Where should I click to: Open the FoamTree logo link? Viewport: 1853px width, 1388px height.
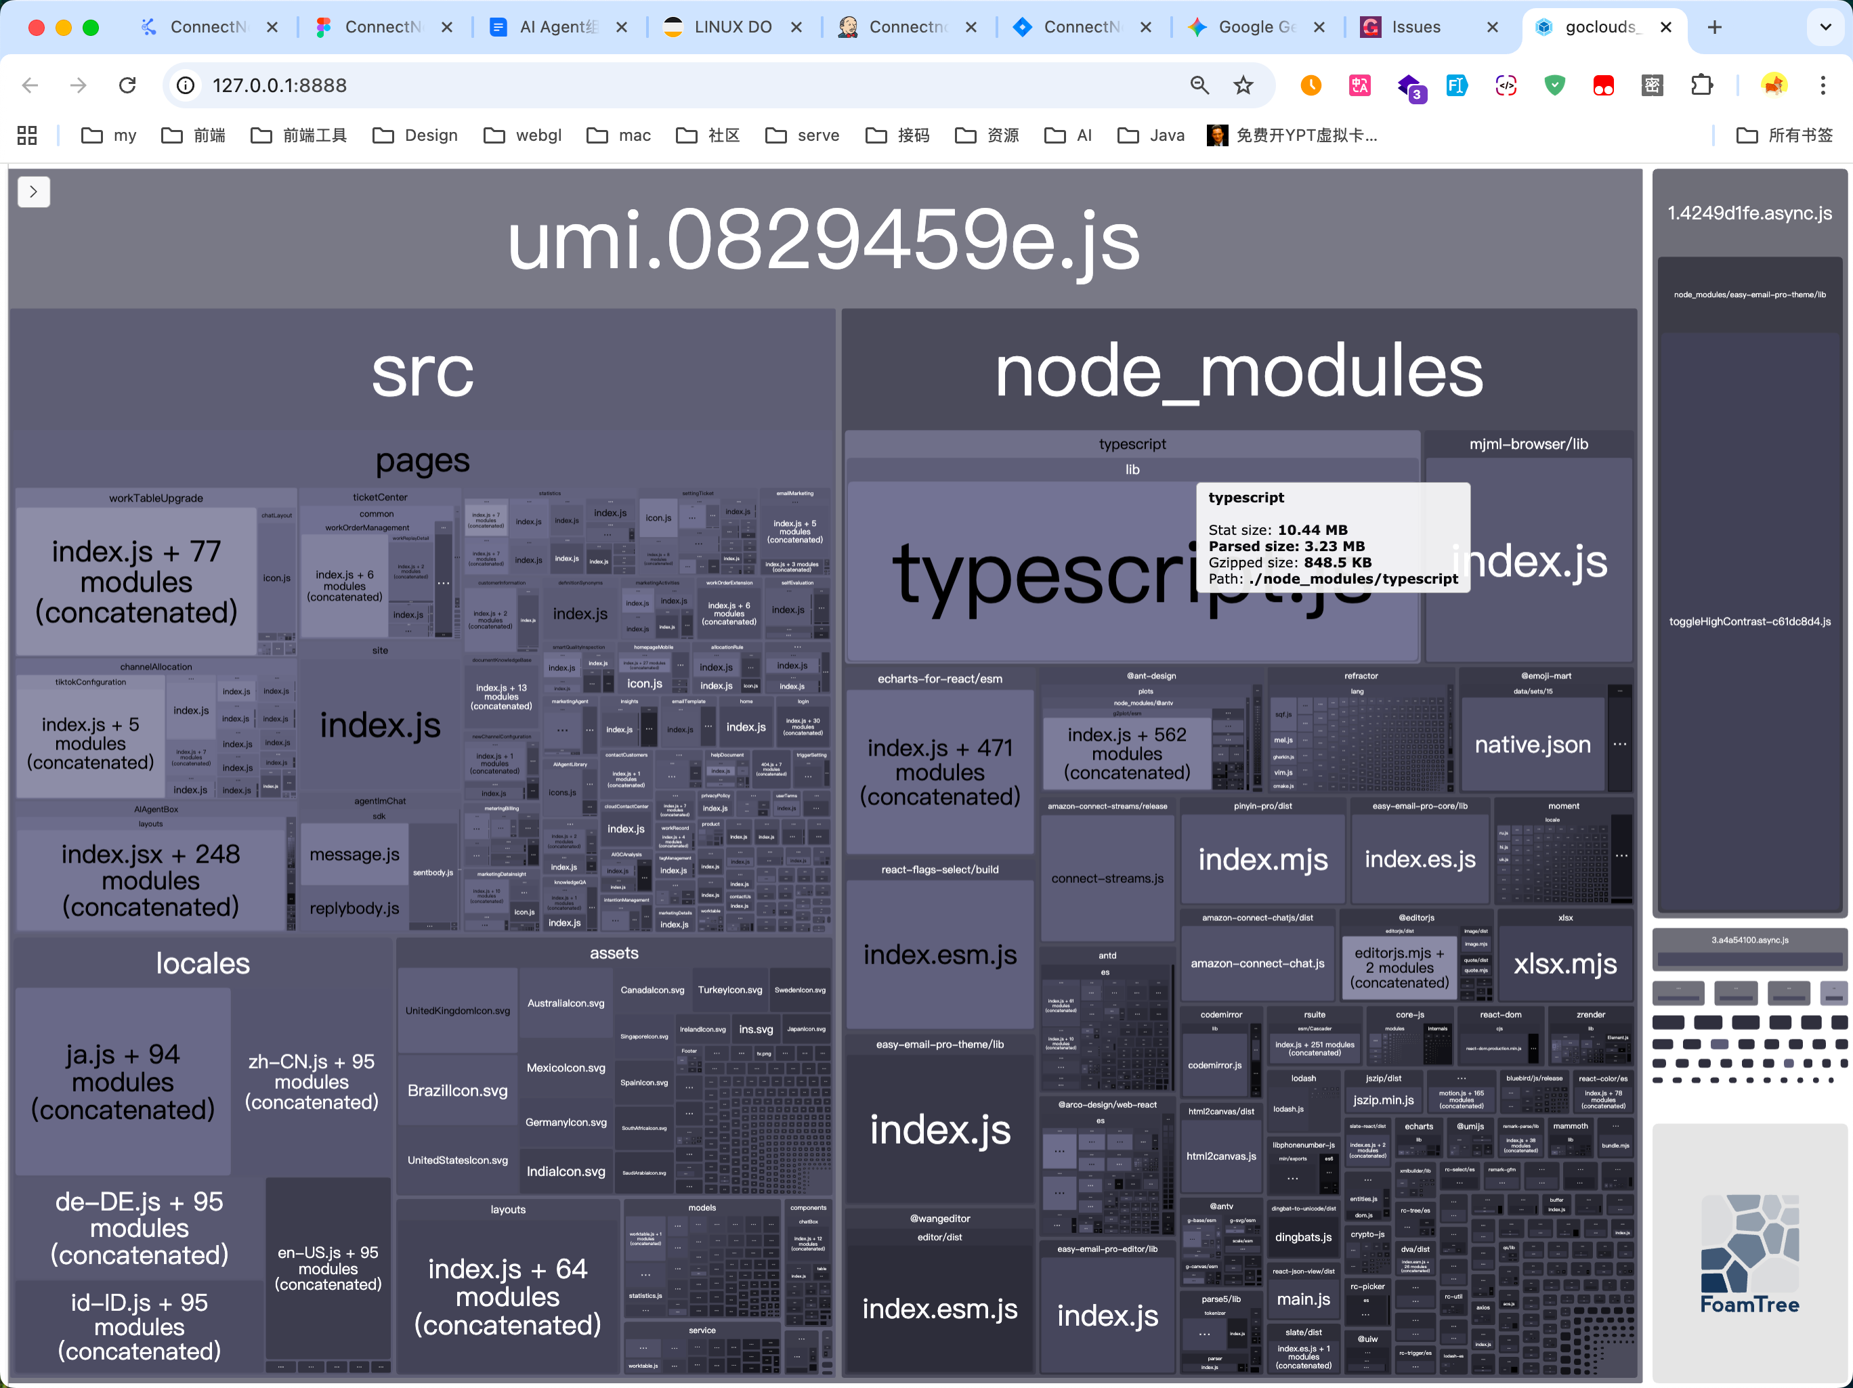pyautogui.click(x=1749, y=1254)
